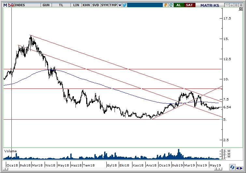
Task: Click the 6.54 last price label
Action: [227, 107]
